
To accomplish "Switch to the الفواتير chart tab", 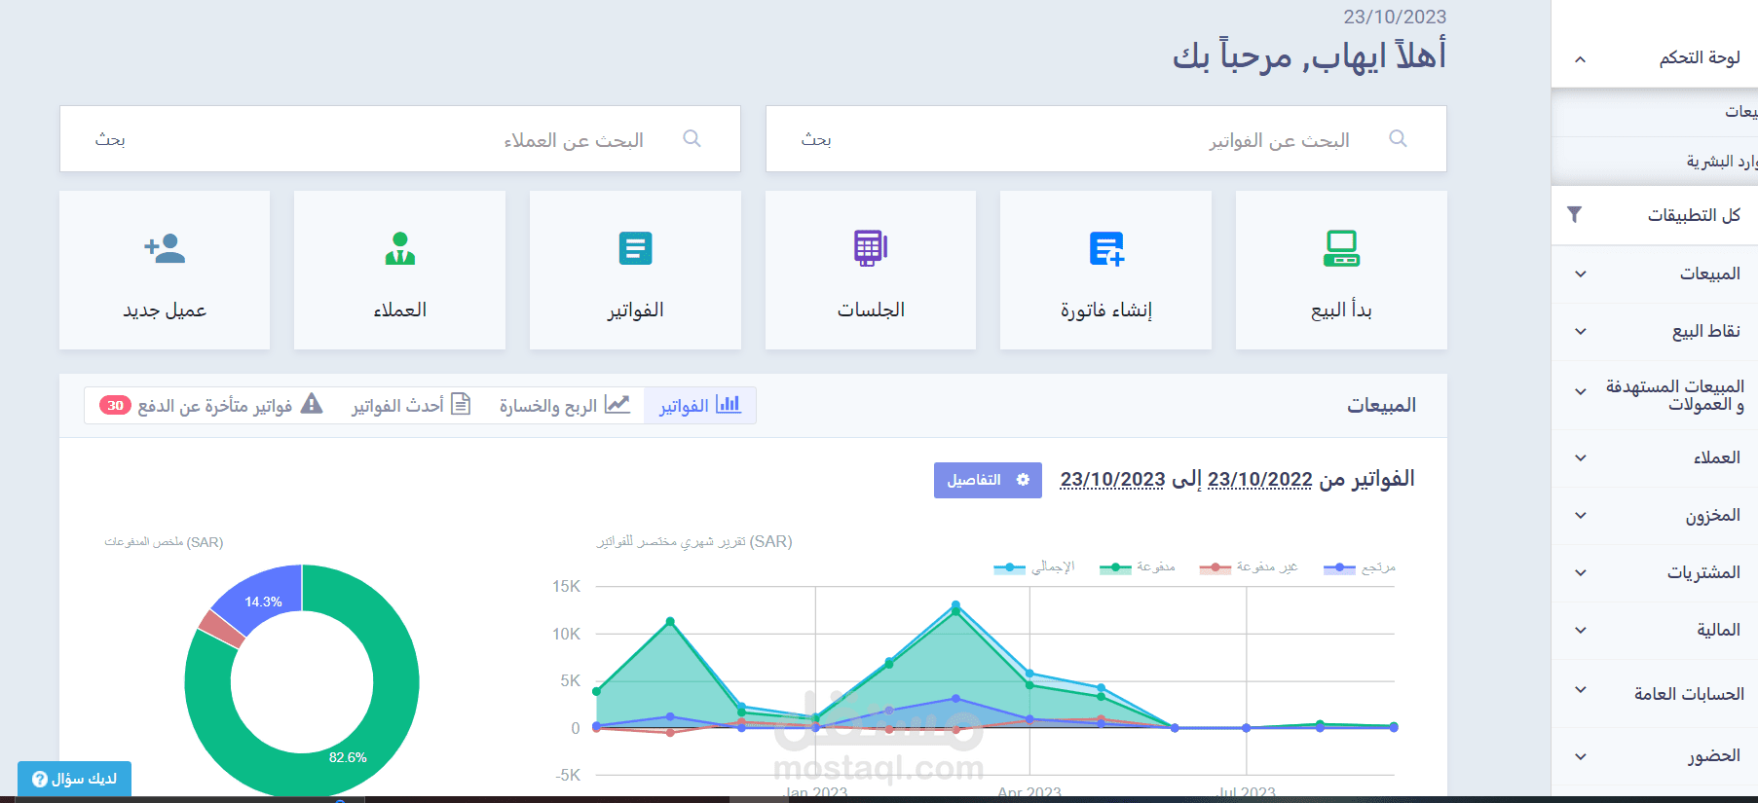I will (x=700, y=405).
